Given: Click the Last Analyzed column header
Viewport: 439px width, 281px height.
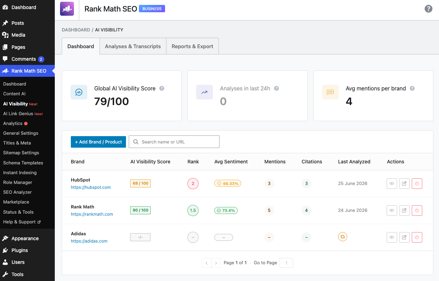Looking at the screenshot, I should coord(354,162).
